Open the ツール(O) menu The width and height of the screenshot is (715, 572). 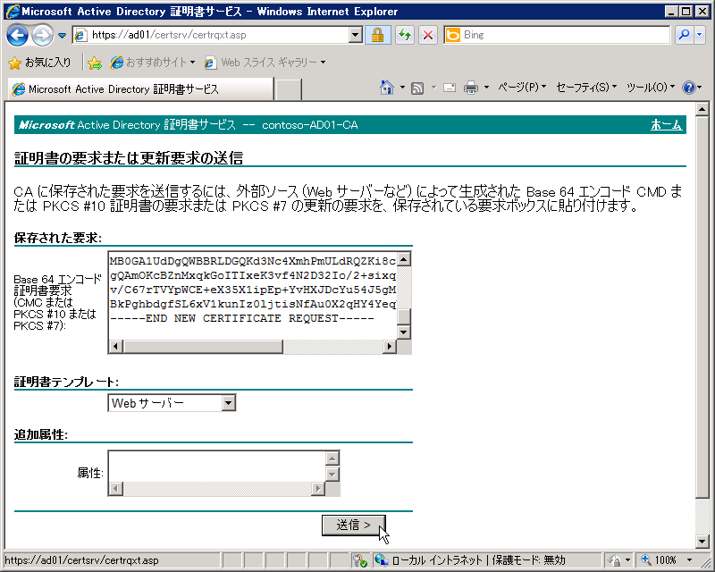651,87
